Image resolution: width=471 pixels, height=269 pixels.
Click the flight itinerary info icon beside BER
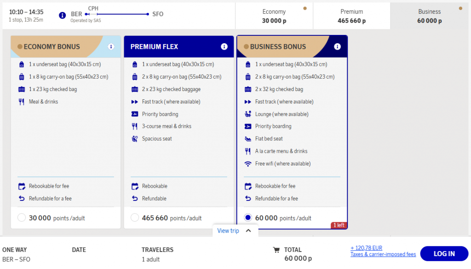click(x=62, y=14)
